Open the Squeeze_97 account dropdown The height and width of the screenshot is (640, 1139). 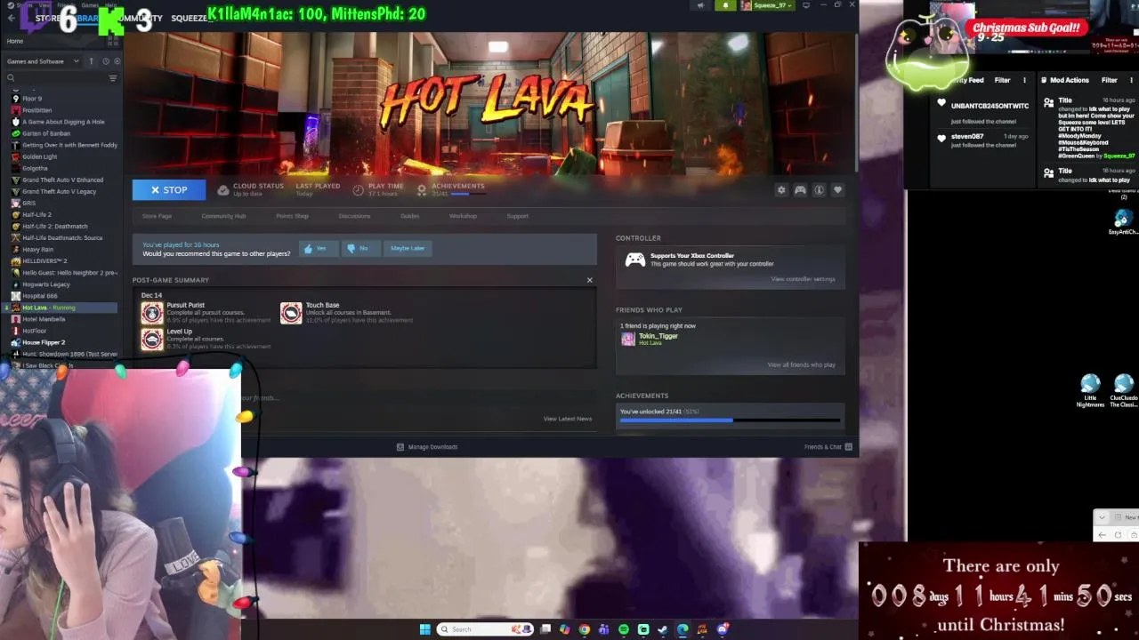click(769, 5)
